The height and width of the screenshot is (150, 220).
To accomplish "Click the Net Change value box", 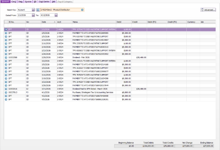I will coord(184,146).
